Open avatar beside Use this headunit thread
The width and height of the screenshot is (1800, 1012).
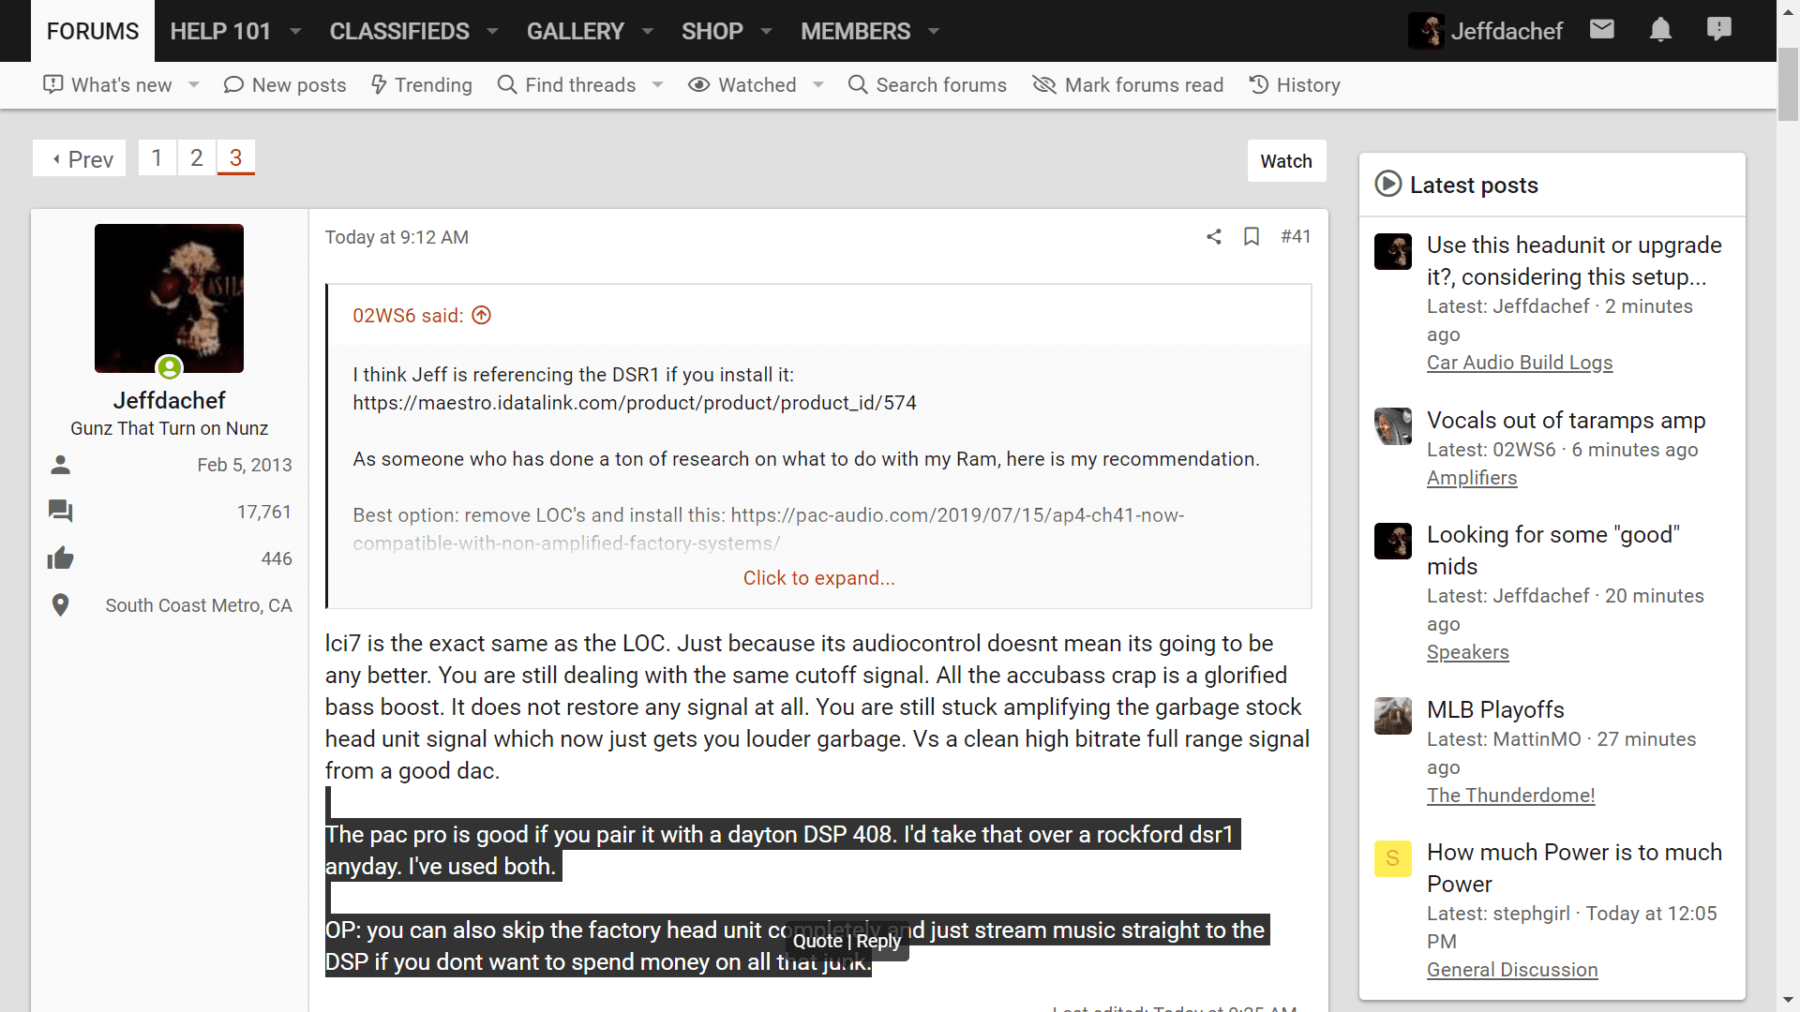pos(1393,251)
